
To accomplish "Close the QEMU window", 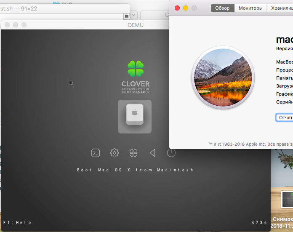I will tap(7, 25).
